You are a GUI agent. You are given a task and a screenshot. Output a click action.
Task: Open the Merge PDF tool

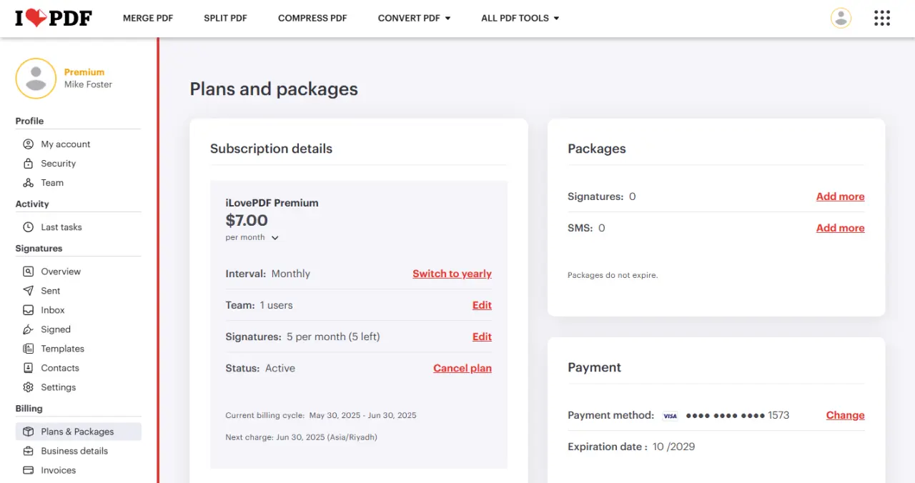pyautogui.click(x=148, y=18)
